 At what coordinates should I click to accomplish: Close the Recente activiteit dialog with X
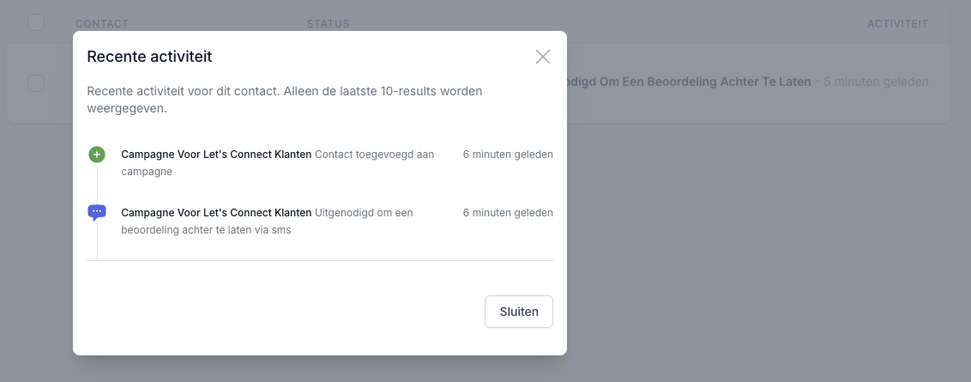click(542, 57)
